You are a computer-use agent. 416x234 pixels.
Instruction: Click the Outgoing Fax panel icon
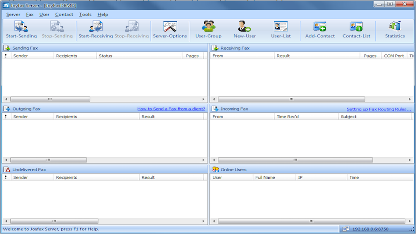click(x=7, y=109)
